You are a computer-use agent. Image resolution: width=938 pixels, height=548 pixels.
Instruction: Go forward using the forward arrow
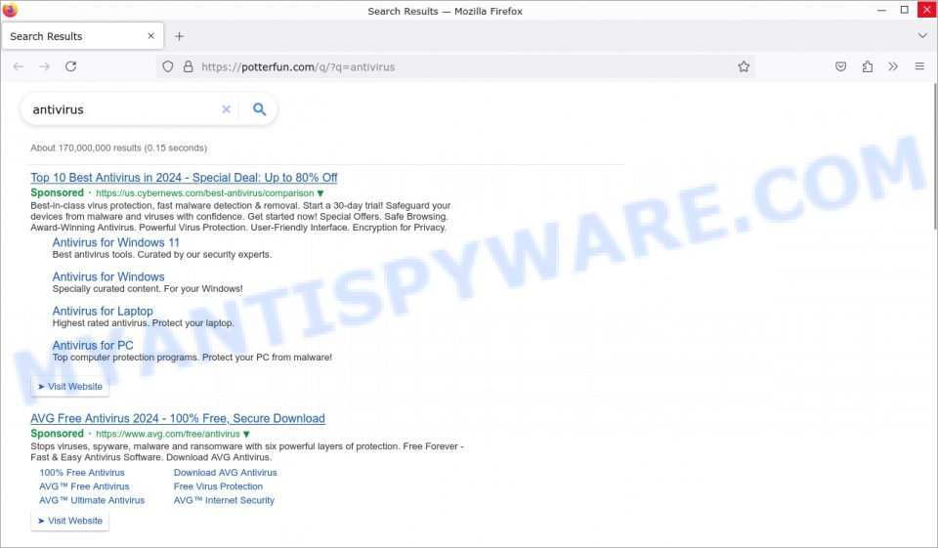point(44,66)
